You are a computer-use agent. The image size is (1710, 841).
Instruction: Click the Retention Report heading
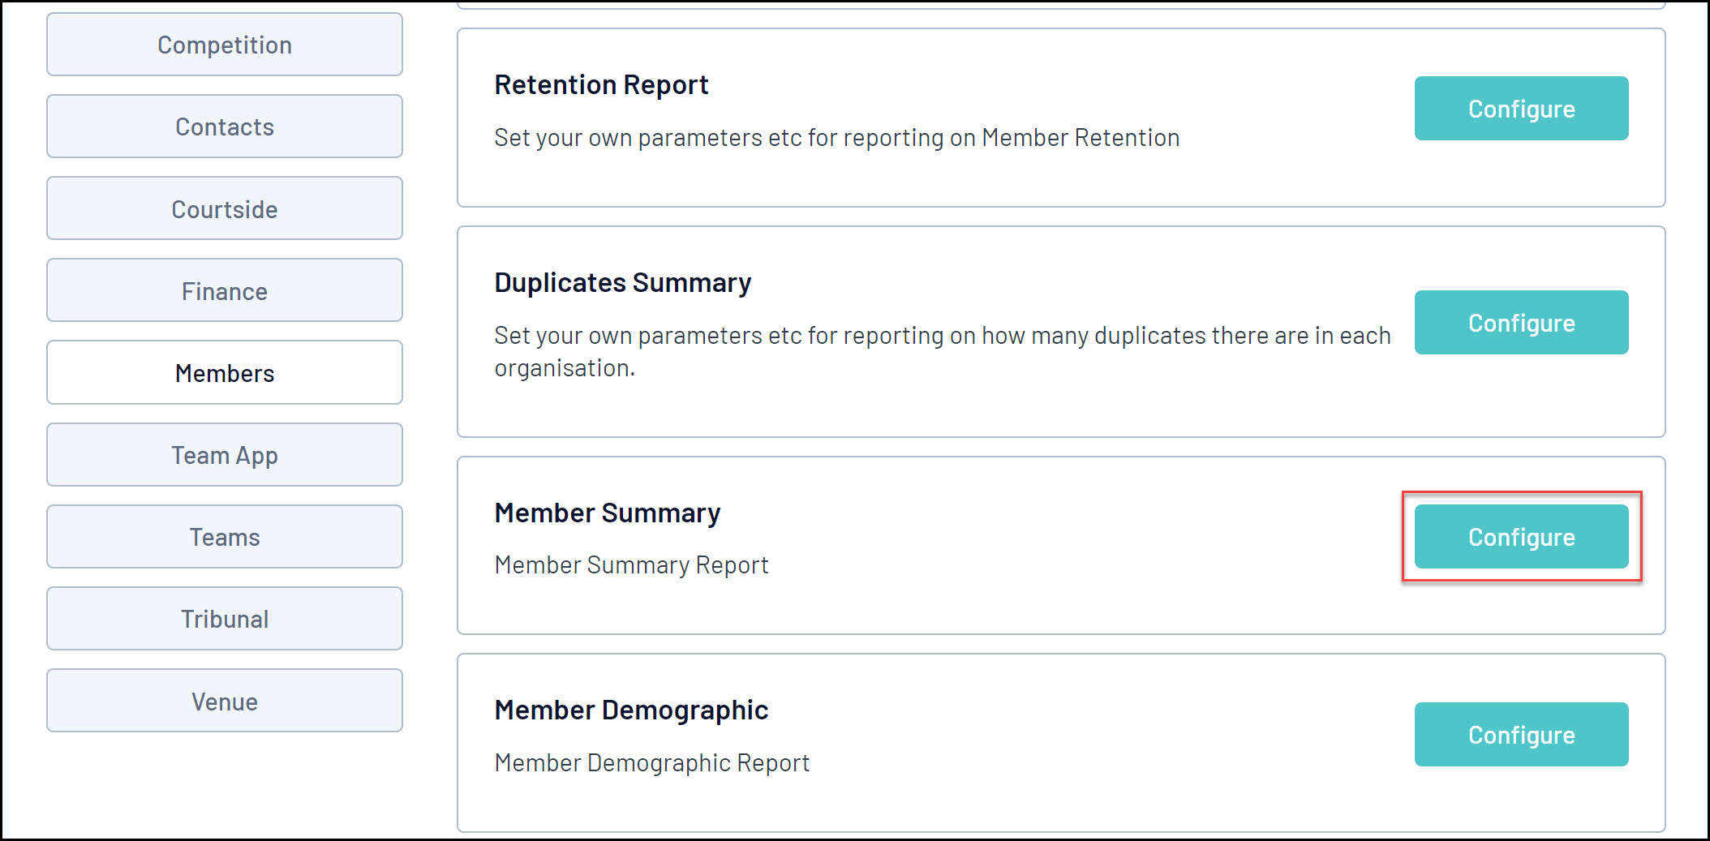click(x=601, y=84)
